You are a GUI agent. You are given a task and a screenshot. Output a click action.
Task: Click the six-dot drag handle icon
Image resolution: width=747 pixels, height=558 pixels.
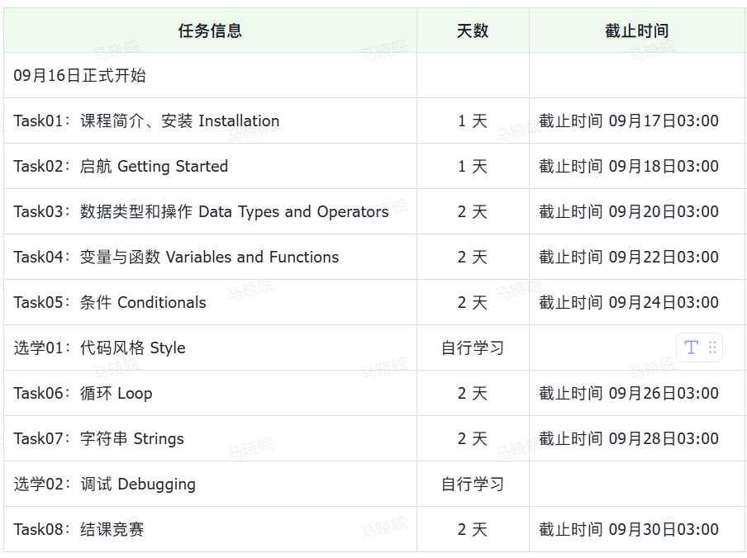coord(712,348)
